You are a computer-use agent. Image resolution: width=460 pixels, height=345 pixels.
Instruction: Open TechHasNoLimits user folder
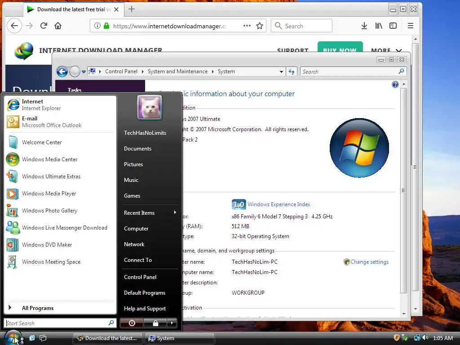coord(145,133)
